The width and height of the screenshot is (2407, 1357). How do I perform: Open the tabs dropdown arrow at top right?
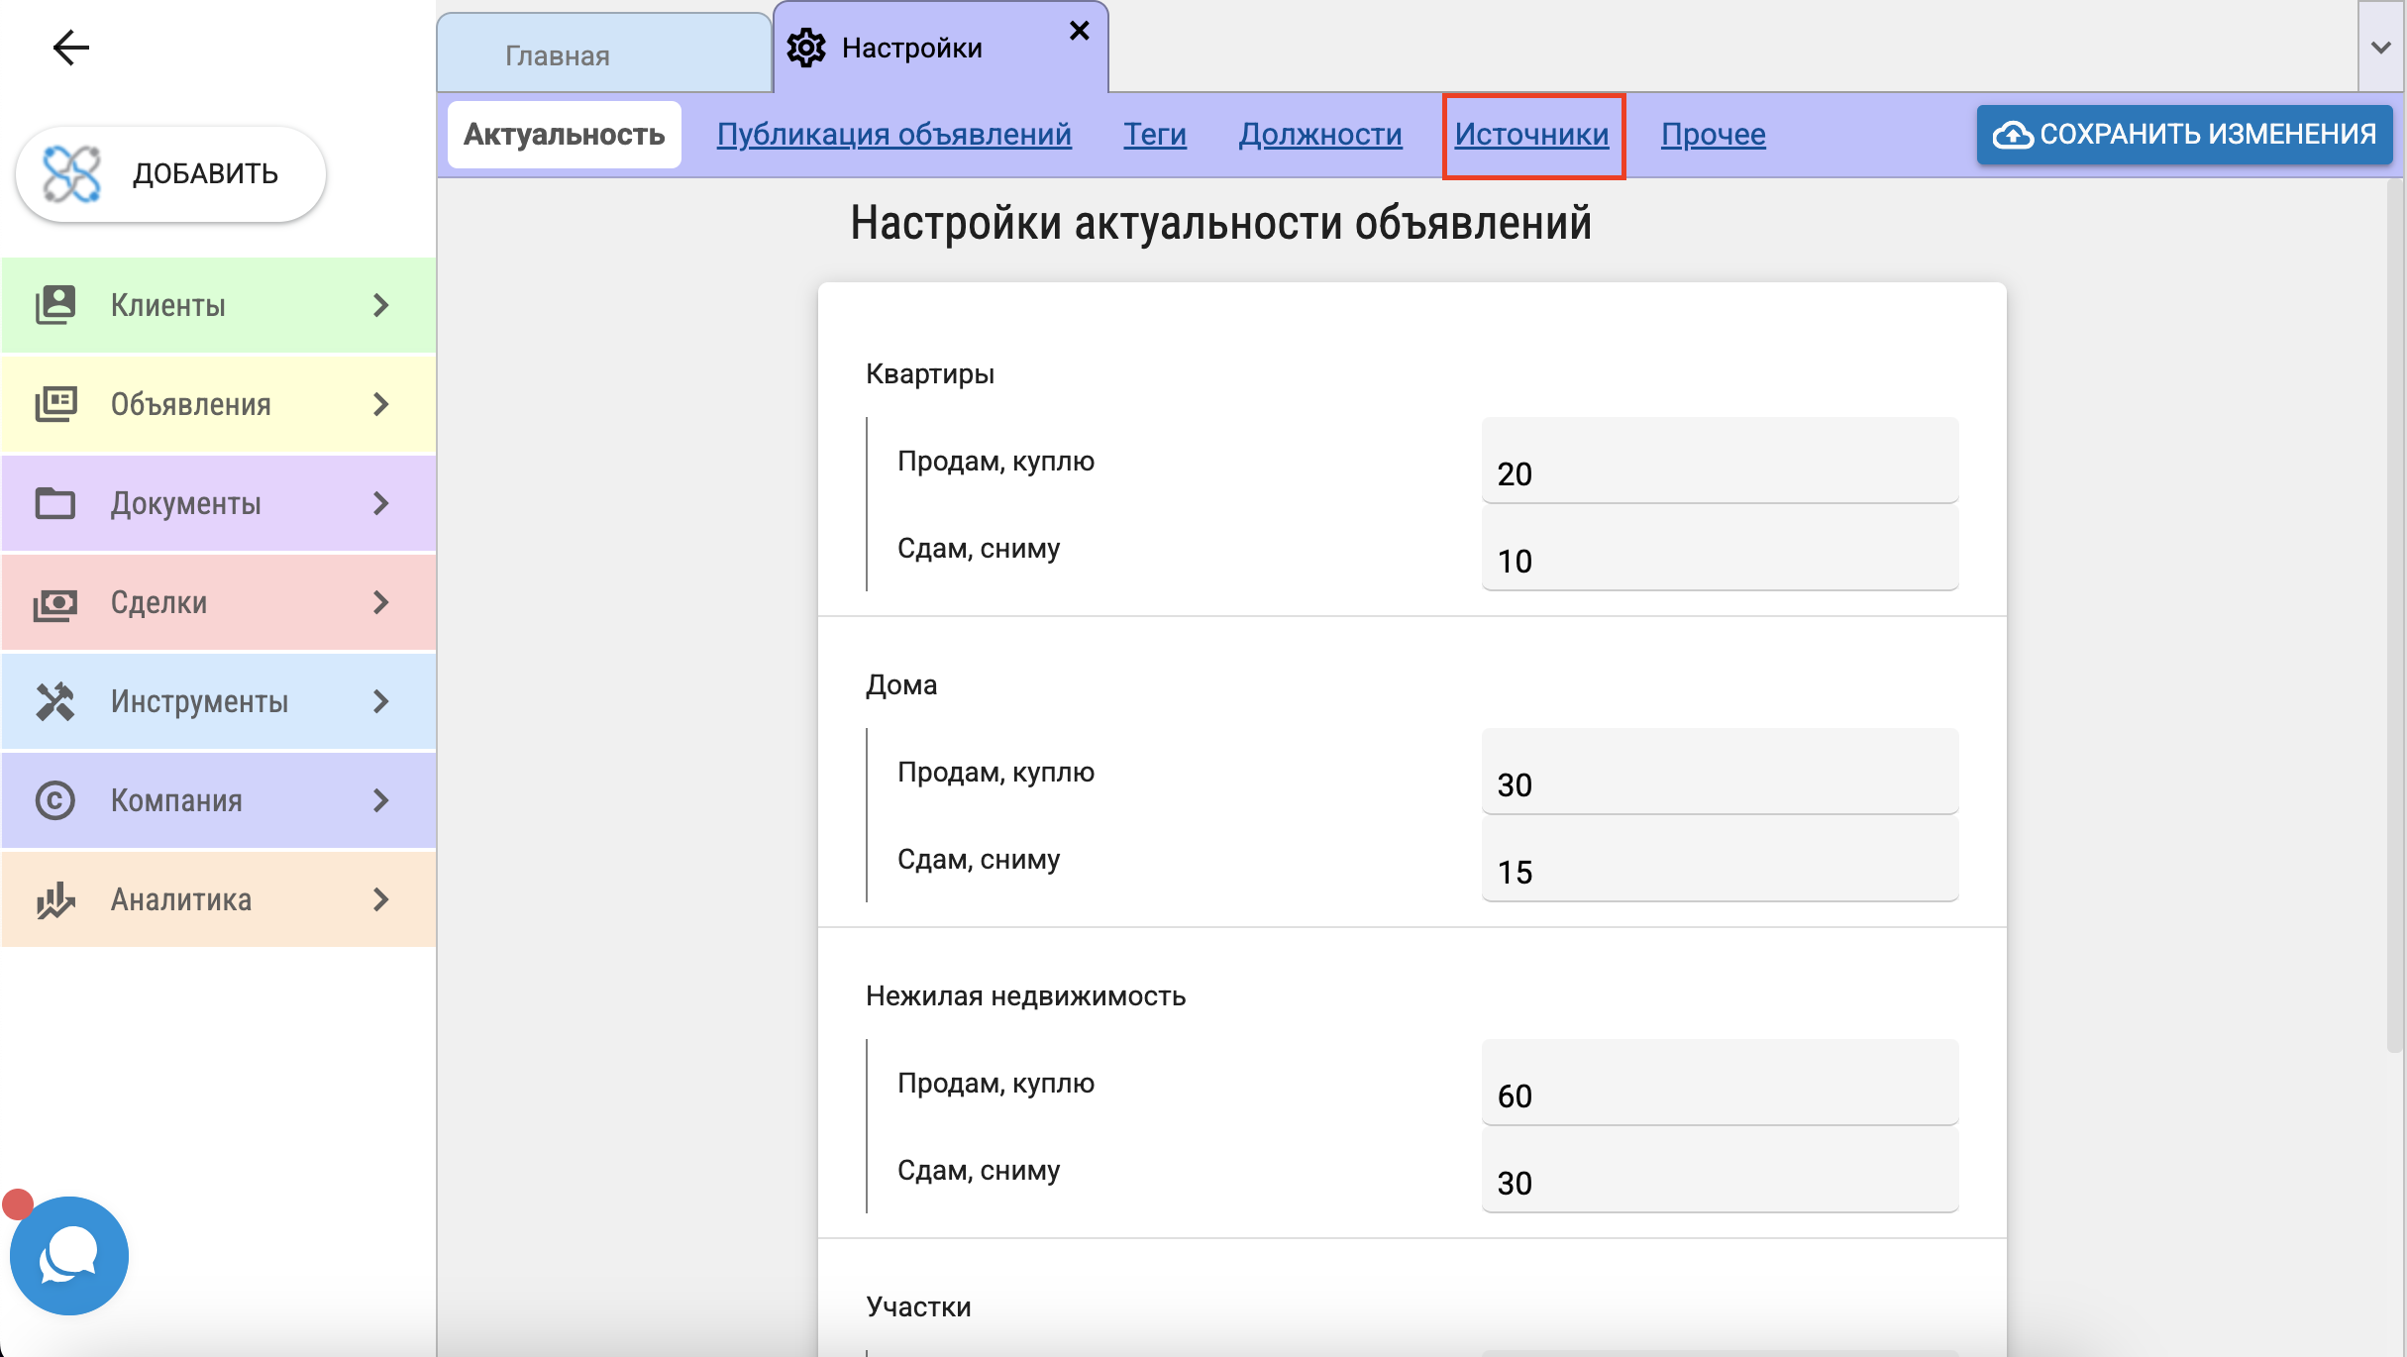coord(2381,47)
